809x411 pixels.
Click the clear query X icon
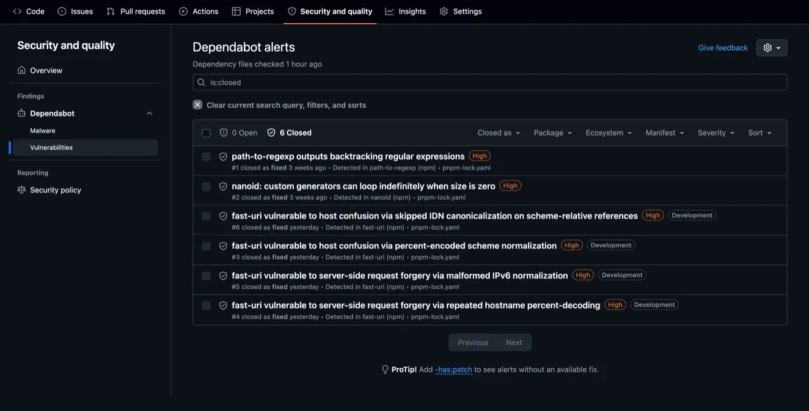197,104
